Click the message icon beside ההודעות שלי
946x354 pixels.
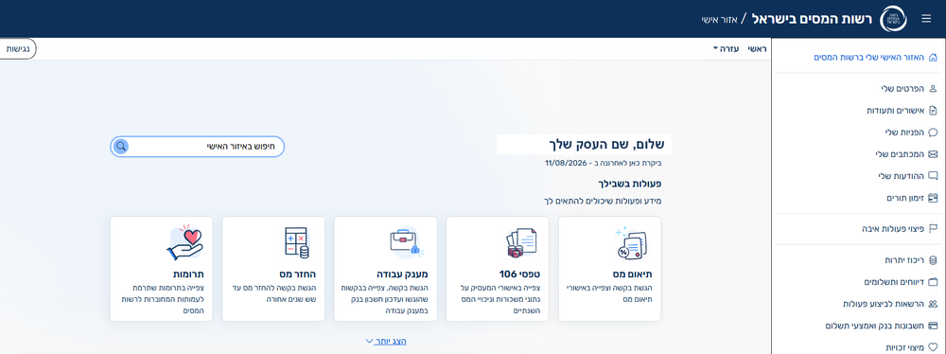point(934,176)
